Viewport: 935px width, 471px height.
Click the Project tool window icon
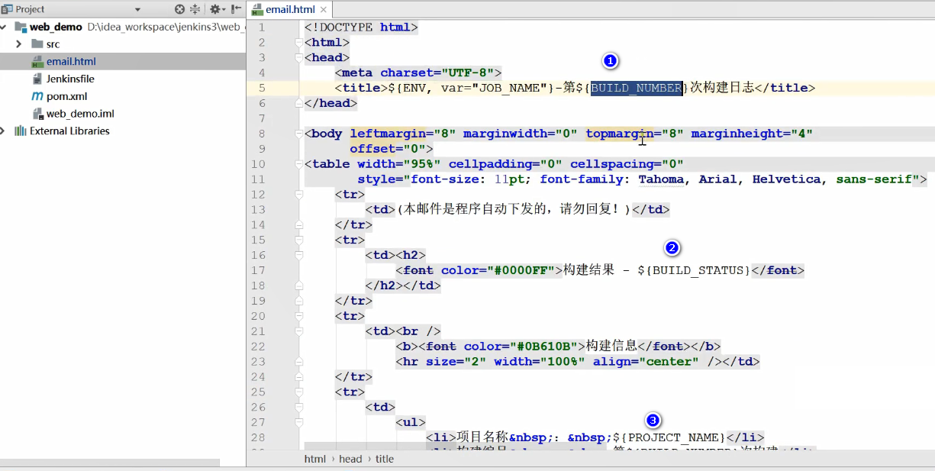tap(7, 9)
